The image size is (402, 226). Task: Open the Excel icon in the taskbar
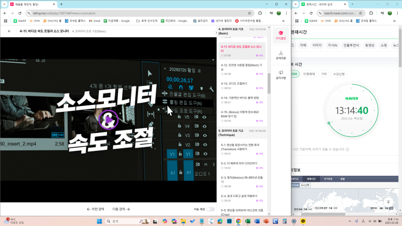coord(248,221)
